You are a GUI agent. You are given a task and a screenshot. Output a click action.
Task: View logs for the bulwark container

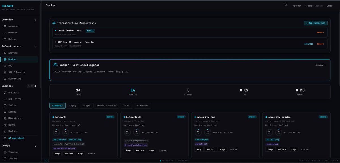[x=81, y=153]
